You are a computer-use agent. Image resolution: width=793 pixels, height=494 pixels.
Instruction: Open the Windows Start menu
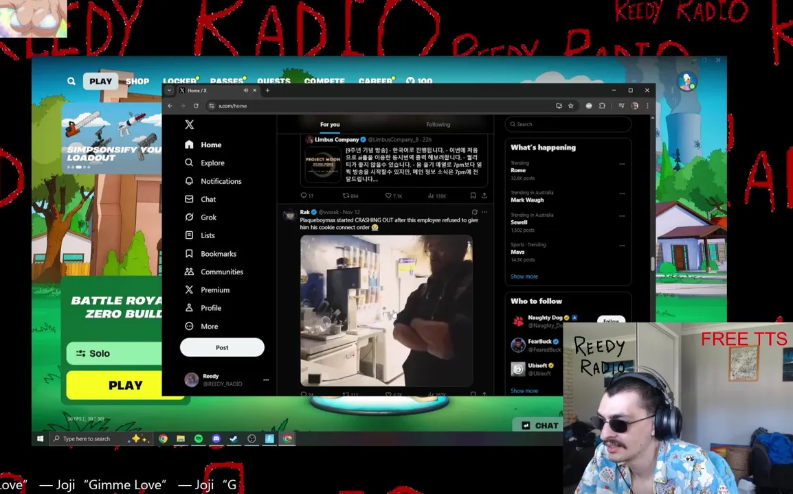[40, 438]
